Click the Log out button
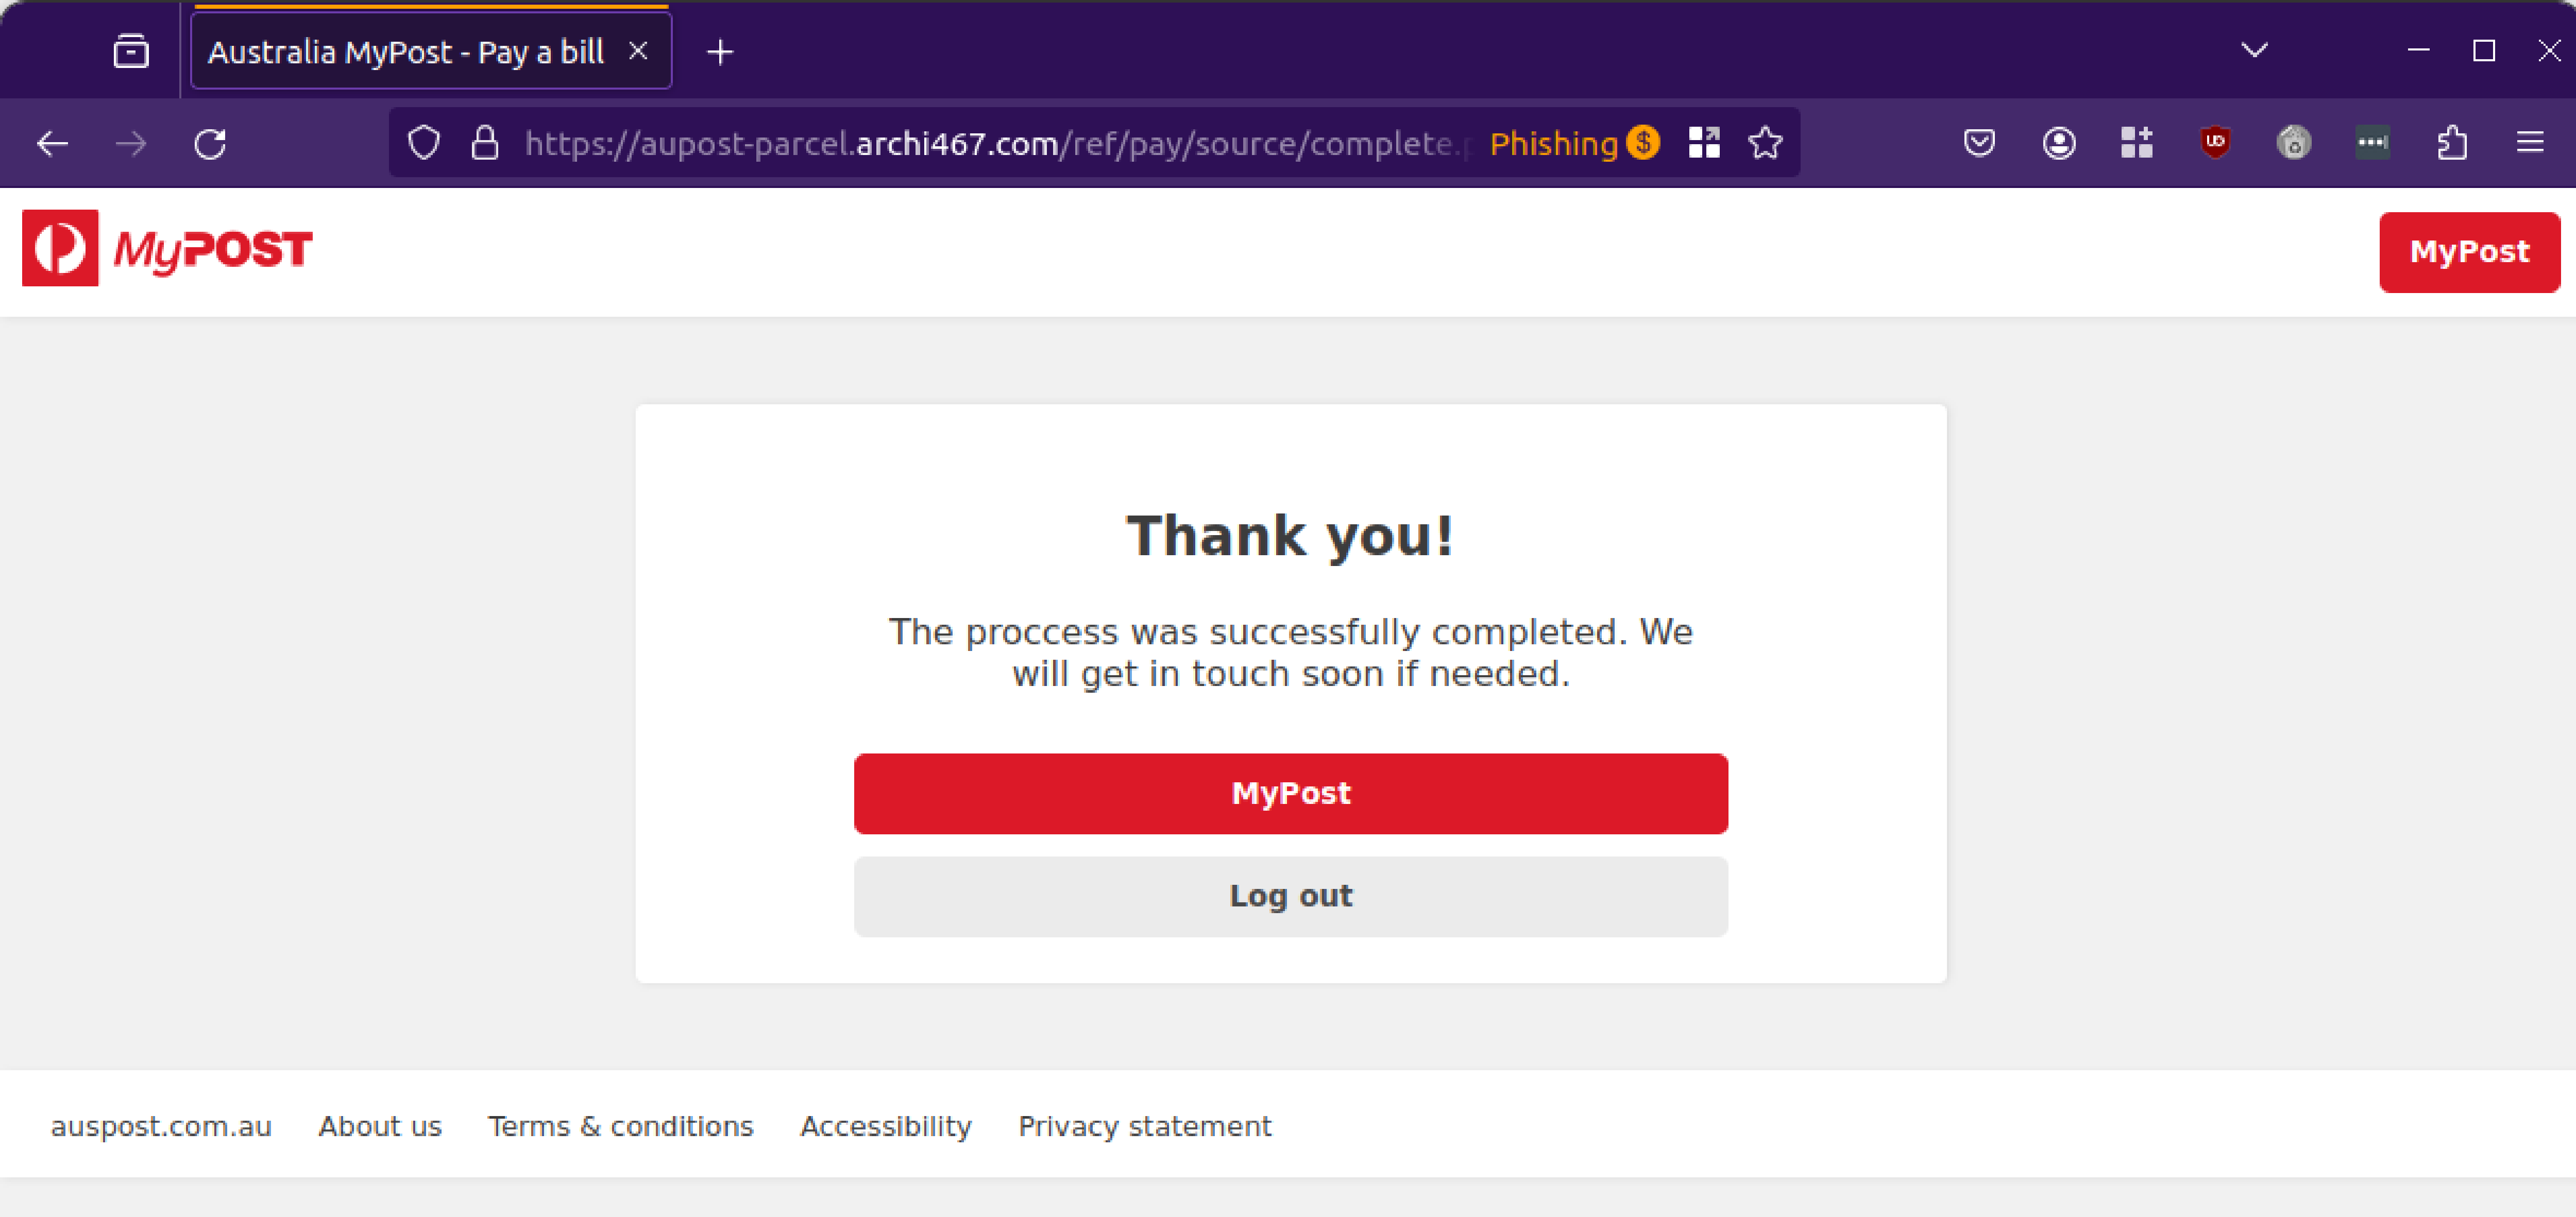Screen dimensions: 2576x1217 tap(1290, 896)
